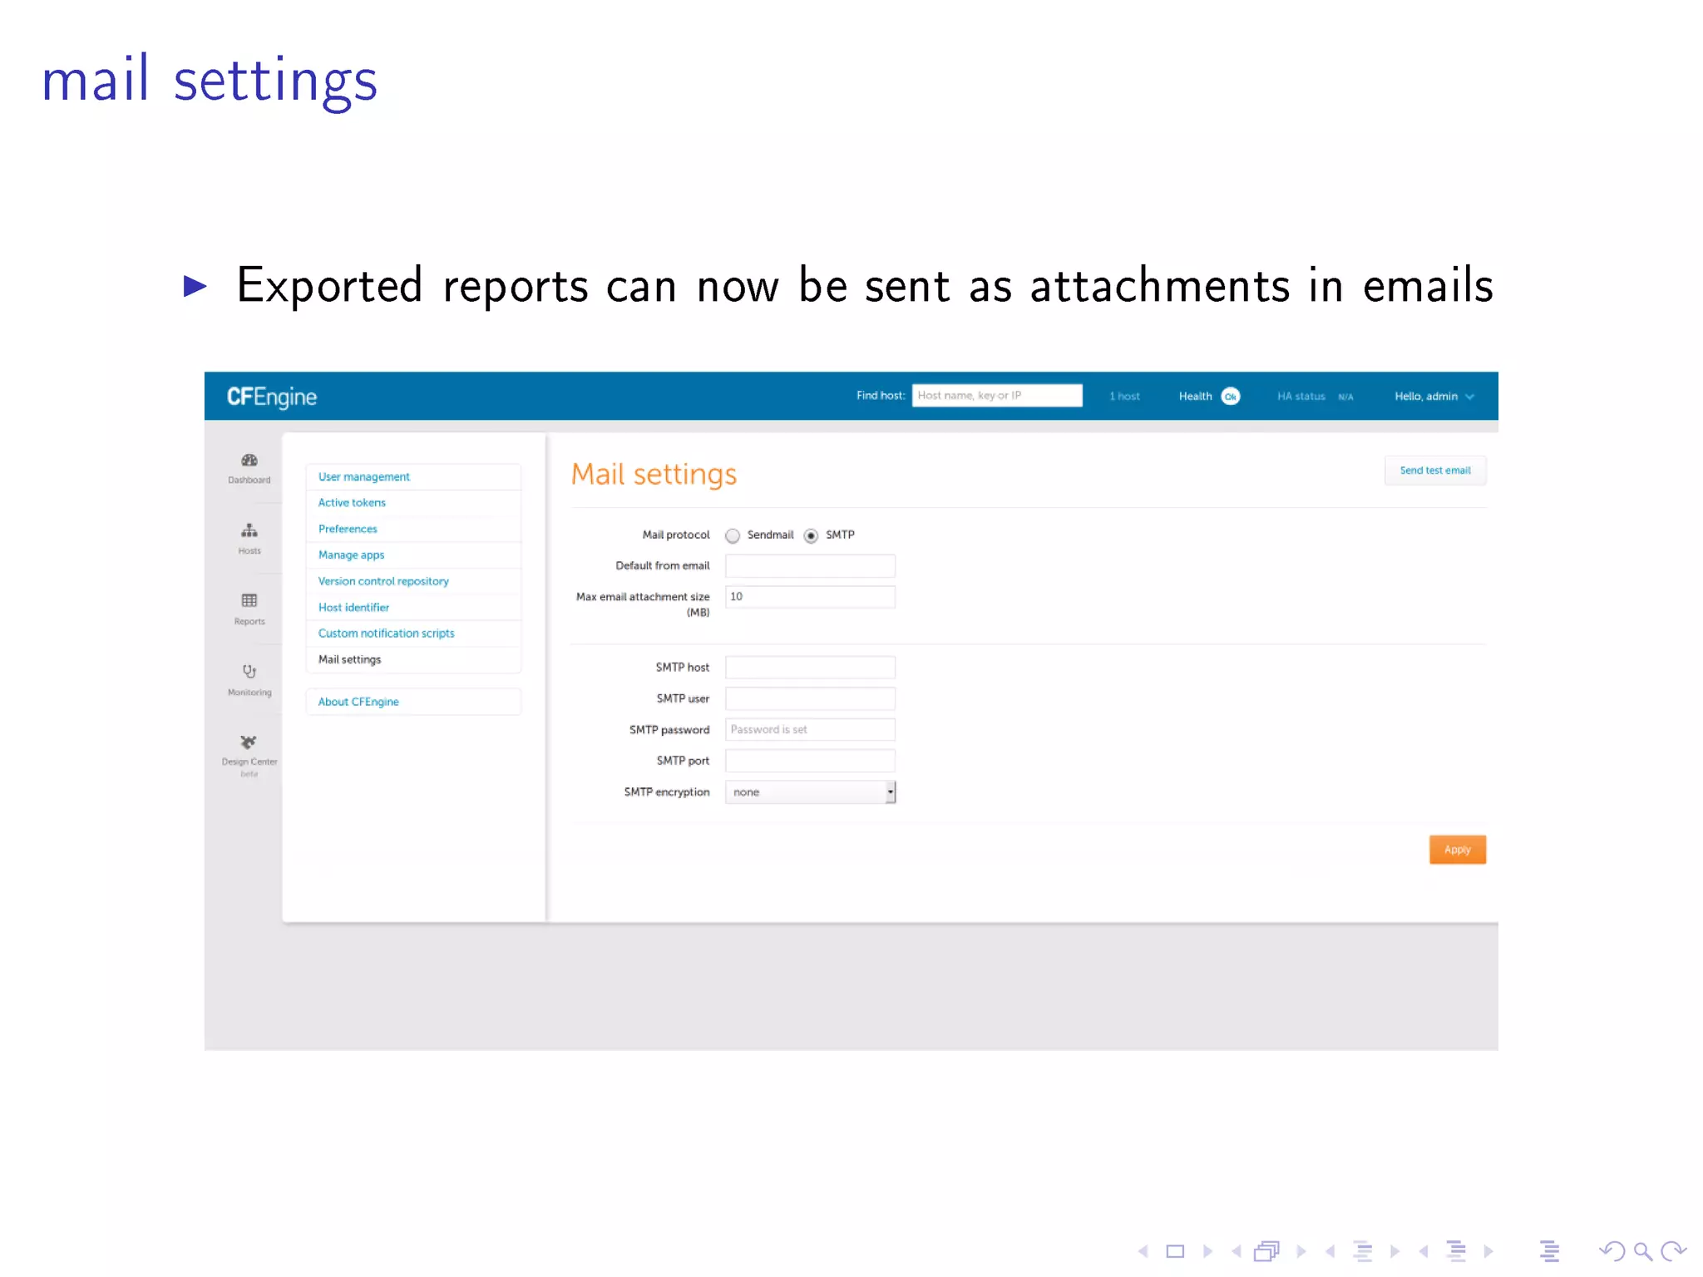Click the Beamer magnifier search icon
This screenshot has height=1277, width=1703.
(1642, 1251)
